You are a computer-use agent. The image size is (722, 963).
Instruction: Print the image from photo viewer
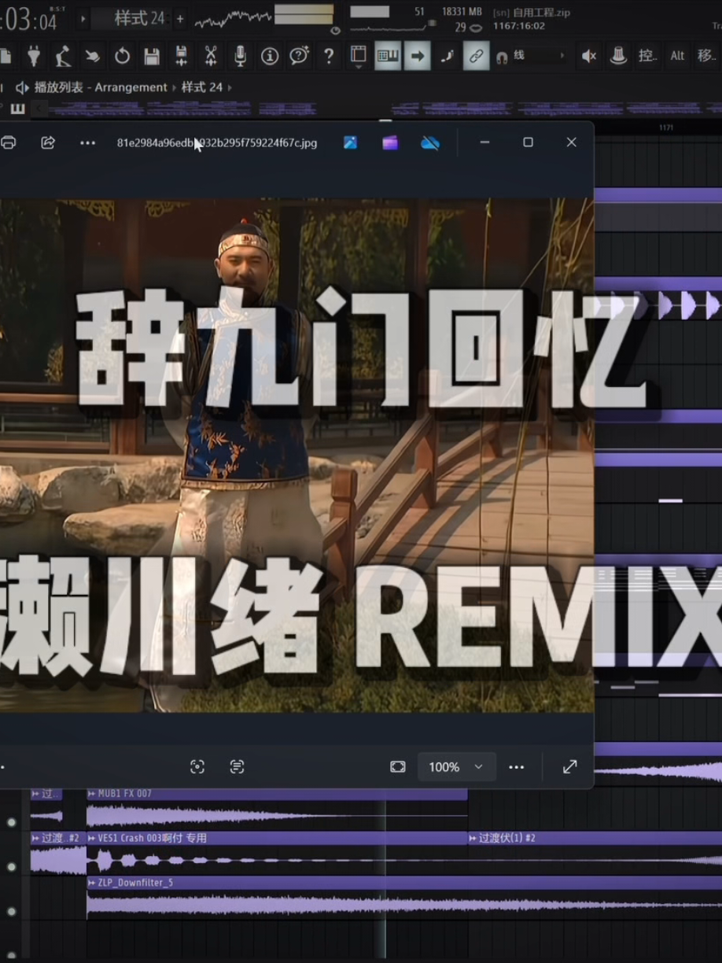click(x=8, y=142)
